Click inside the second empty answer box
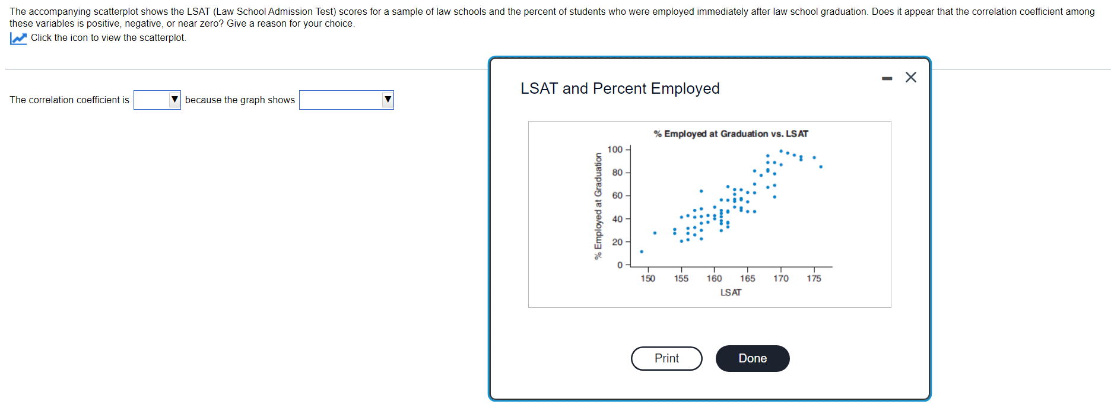This screenshot has height=417, width=1111. [338, 100]
